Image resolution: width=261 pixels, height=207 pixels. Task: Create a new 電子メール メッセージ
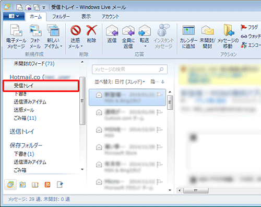tap(16, 37)
